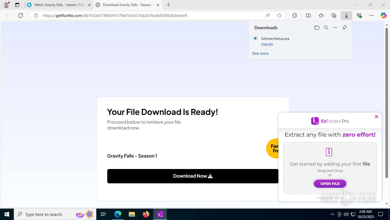Open the notification center
The width and height of the screenshot is (390, 220).
pos(381,214)
